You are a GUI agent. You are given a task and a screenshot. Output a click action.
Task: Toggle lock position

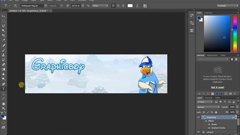tap(212, 112)
